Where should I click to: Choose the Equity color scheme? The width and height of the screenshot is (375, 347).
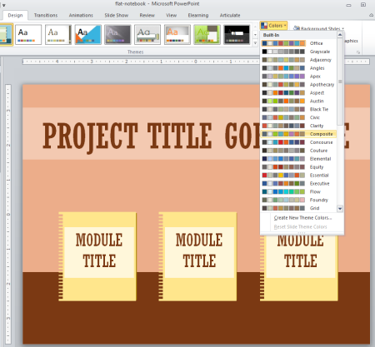(x=299, y=167)
